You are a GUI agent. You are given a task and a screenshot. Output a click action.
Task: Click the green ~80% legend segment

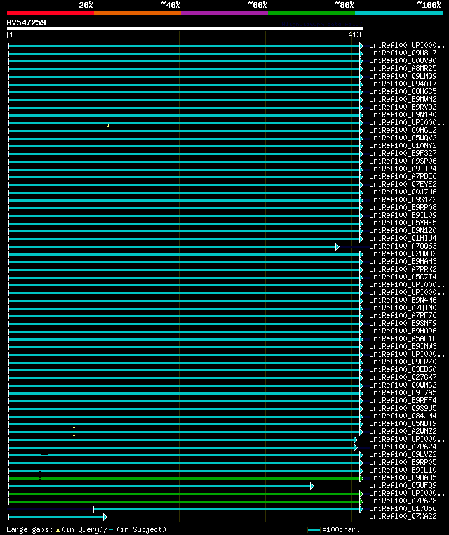coord(311,13)
